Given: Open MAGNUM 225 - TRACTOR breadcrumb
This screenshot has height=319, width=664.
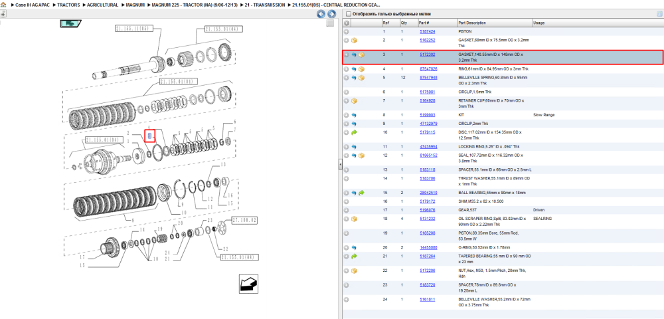Looking at the screenshot, I should pyautogui.click(x=194, y=4).
